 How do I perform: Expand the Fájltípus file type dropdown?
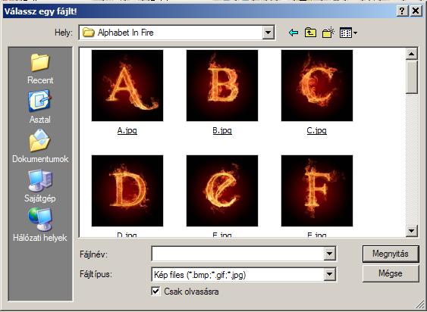329,274
